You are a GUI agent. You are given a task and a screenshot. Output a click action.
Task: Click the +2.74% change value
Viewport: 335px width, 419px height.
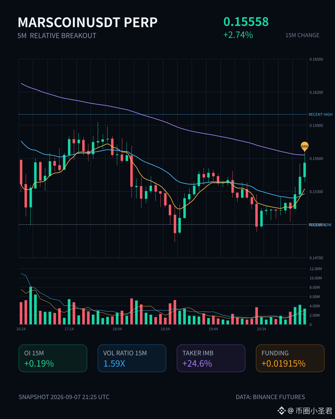[238, 35]
